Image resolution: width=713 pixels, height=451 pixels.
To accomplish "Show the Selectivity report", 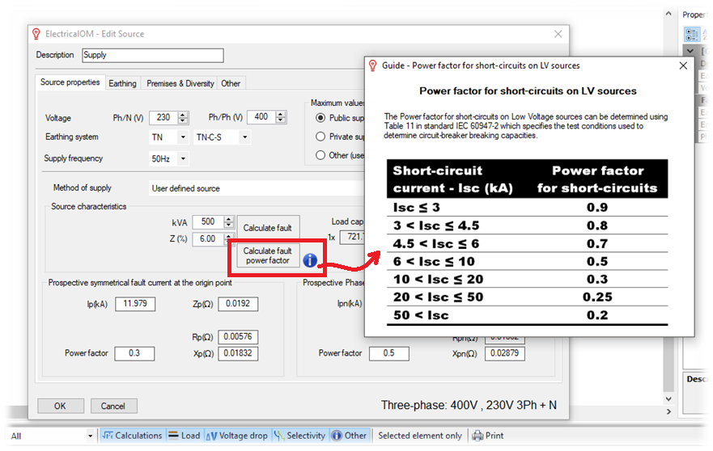I will click(x=299, y=436).
